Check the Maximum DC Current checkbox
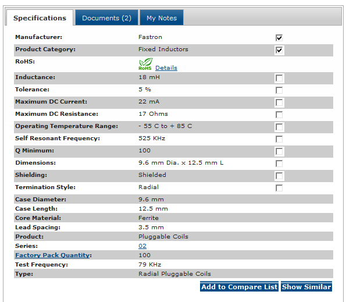This screenshot has height=302, width=346. click(279, 102)
